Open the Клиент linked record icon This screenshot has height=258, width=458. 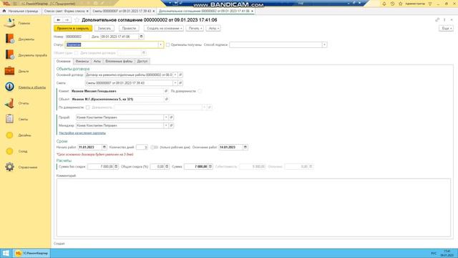(166, 91)
